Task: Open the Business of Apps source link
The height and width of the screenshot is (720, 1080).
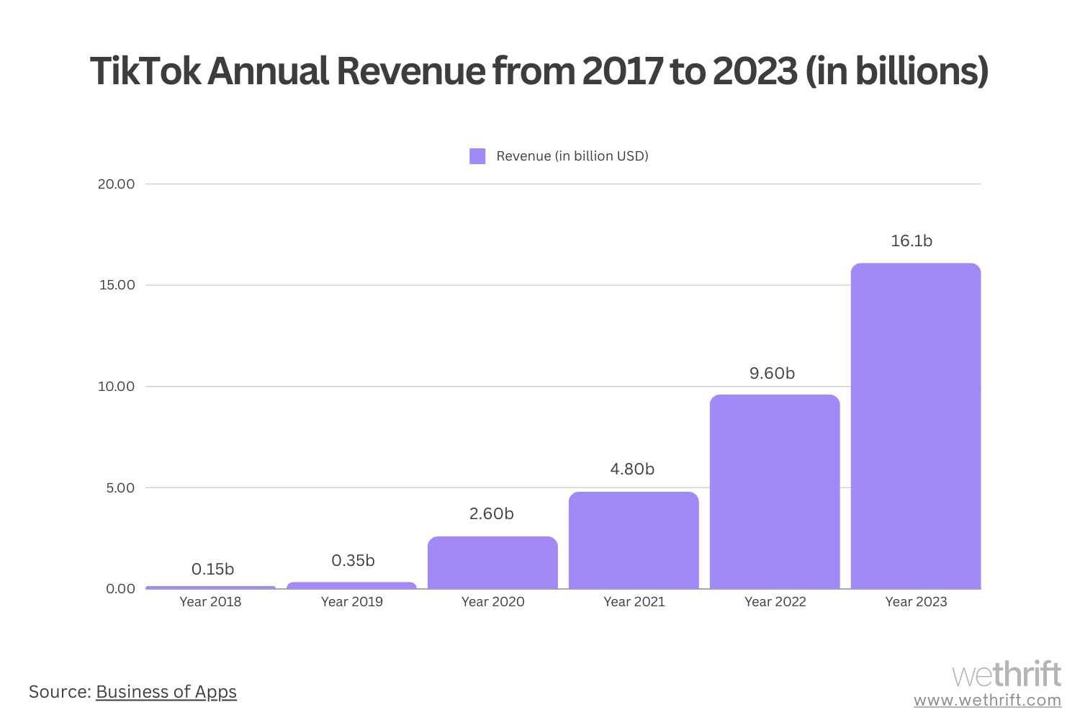Action: tap(166, 692)
